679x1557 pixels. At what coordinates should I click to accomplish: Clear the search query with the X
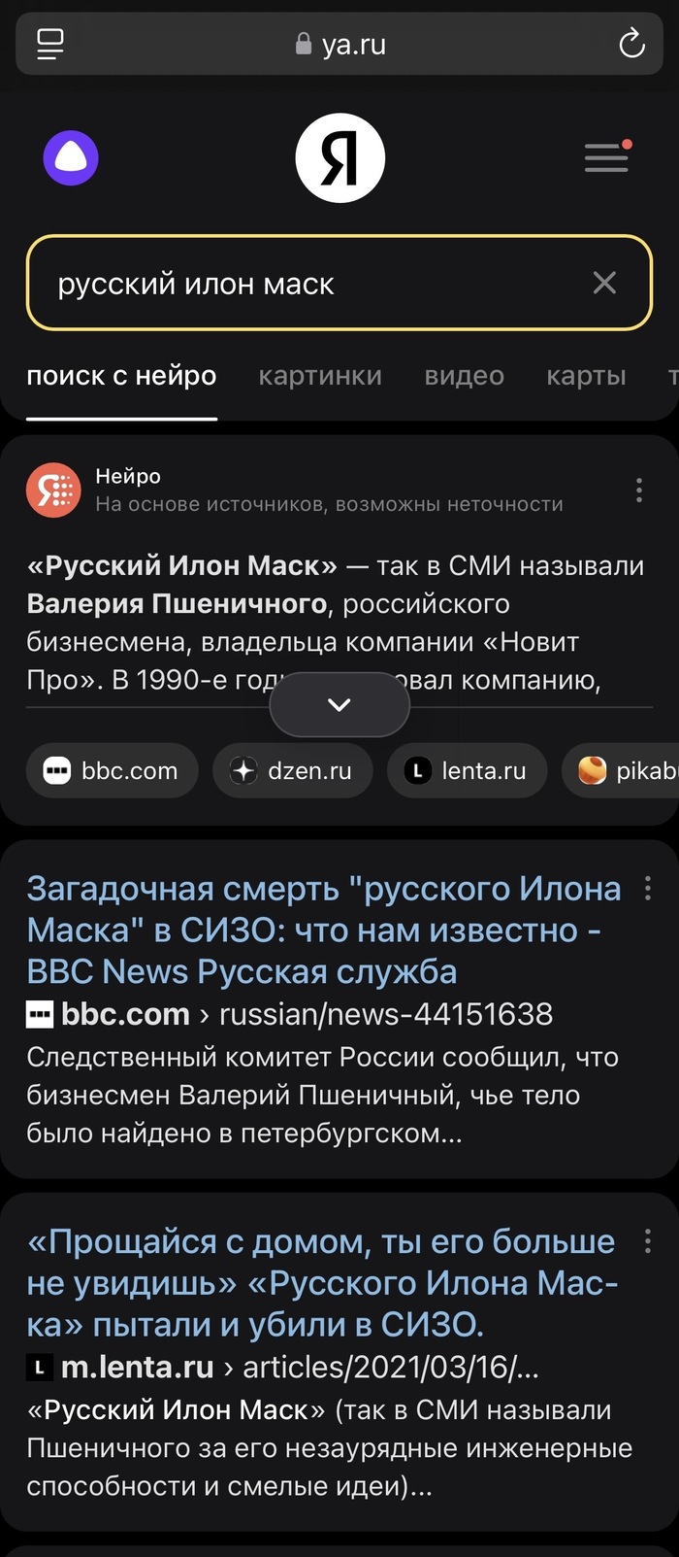(604, 283)
